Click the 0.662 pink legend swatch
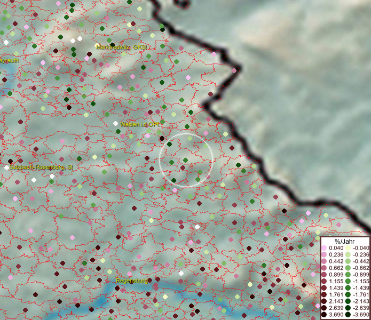The height and width of the screenshot is (320, 371). [x=324, y=268]
